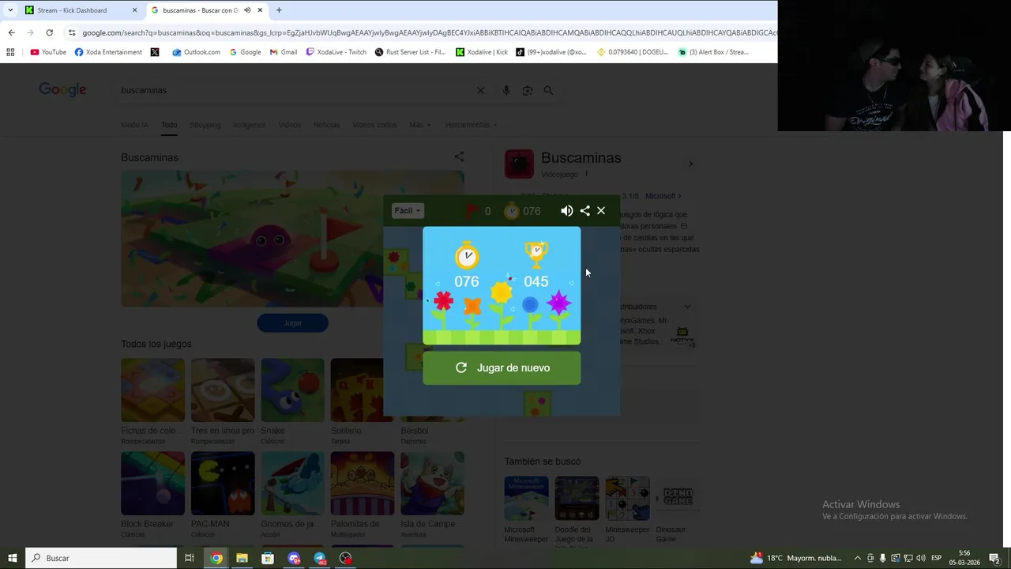Click Jugar de nuevo button
1011x569 pixels.
click(x=502, y=367)
